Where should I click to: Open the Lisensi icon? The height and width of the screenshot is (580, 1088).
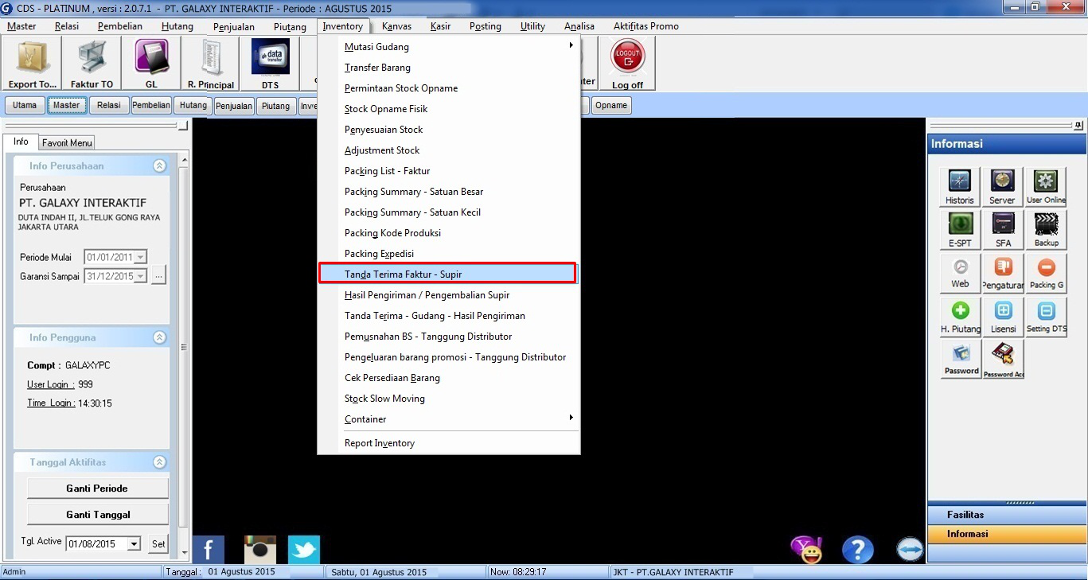tap(1003, 316)
